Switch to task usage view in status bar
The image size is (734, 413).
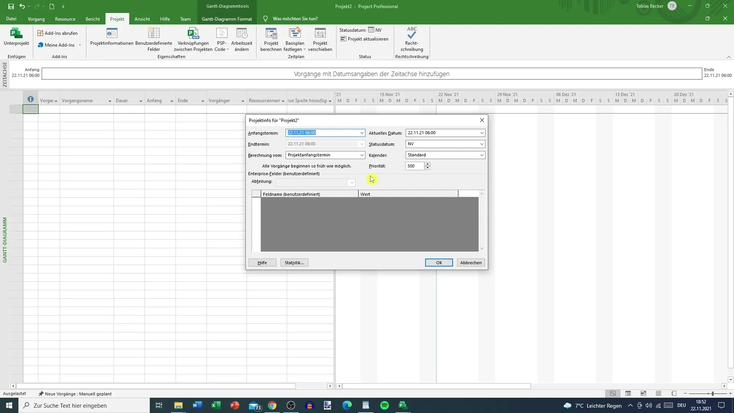coord(628,393)
